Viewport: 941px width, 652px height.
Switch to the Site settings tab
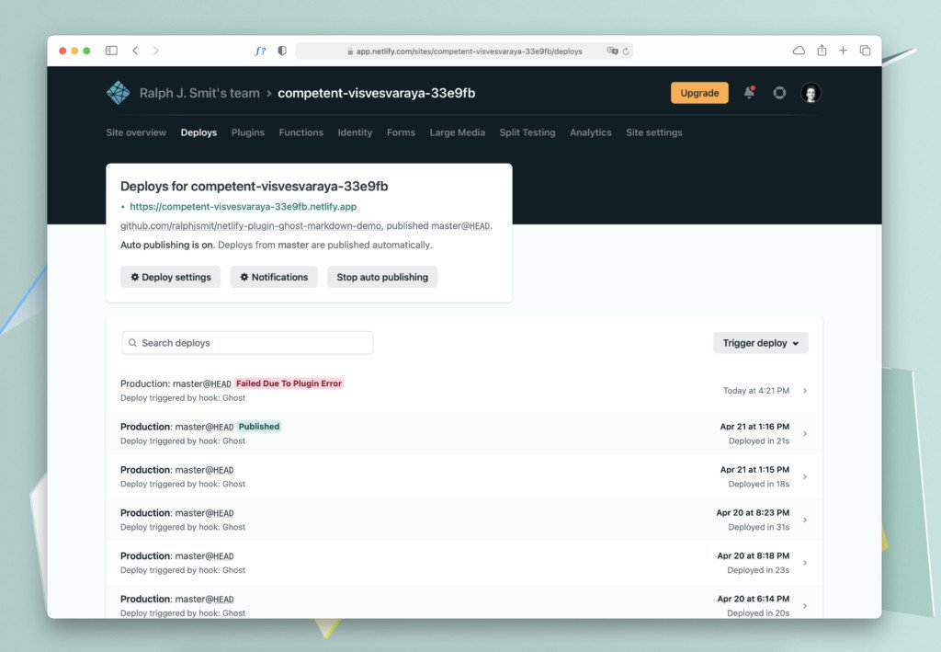pos(654,132)
